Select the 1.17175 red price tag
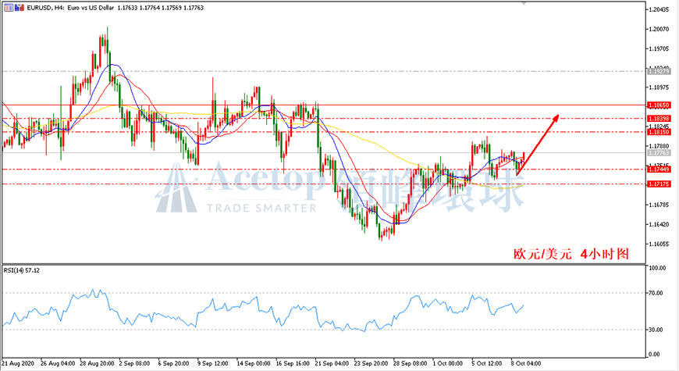Screen dimensions: 679x371 pos(659,184)
